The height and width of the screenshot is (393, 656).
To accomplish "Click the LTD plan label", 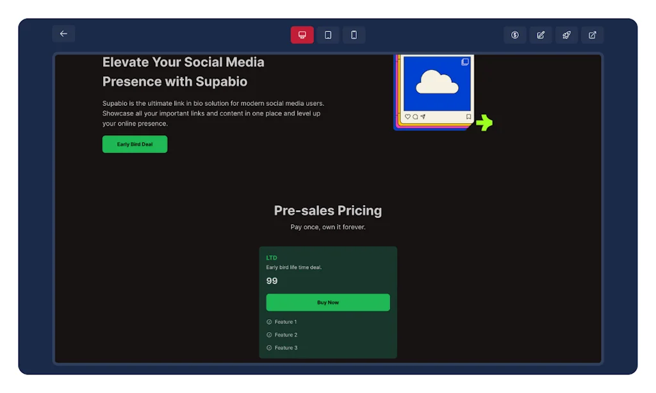I will point(272,258).
